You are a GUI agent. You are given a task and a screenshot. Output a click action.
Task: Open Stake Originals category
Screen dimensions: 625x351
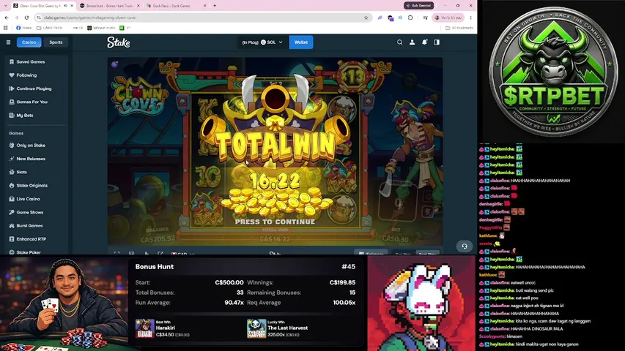coord(32,186)
